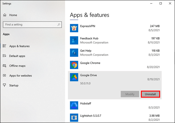Maximize the Settings window
The height and width of the screenshot is (123, 175).
(x=160, y=3)
